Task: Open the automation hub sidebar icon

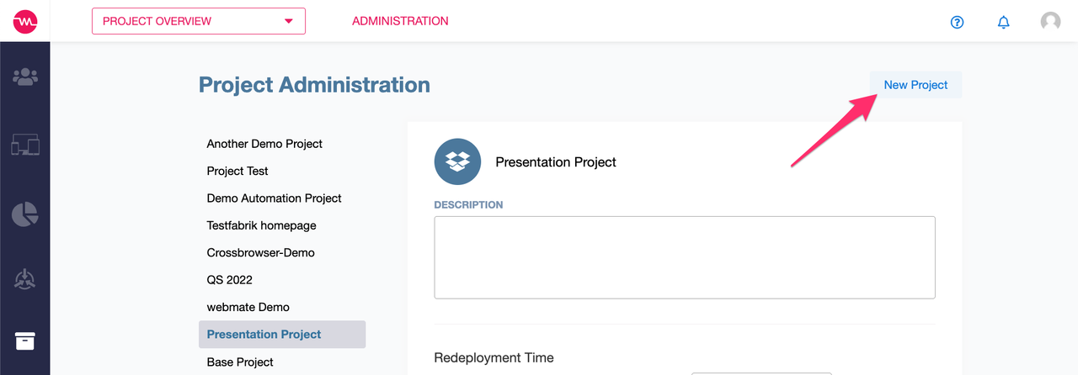Action: tap(25, 281)
